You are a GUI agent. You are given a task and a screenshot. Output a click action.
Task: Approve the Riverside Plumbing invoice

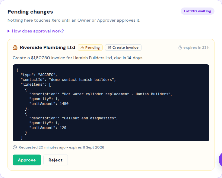point(27,160)
